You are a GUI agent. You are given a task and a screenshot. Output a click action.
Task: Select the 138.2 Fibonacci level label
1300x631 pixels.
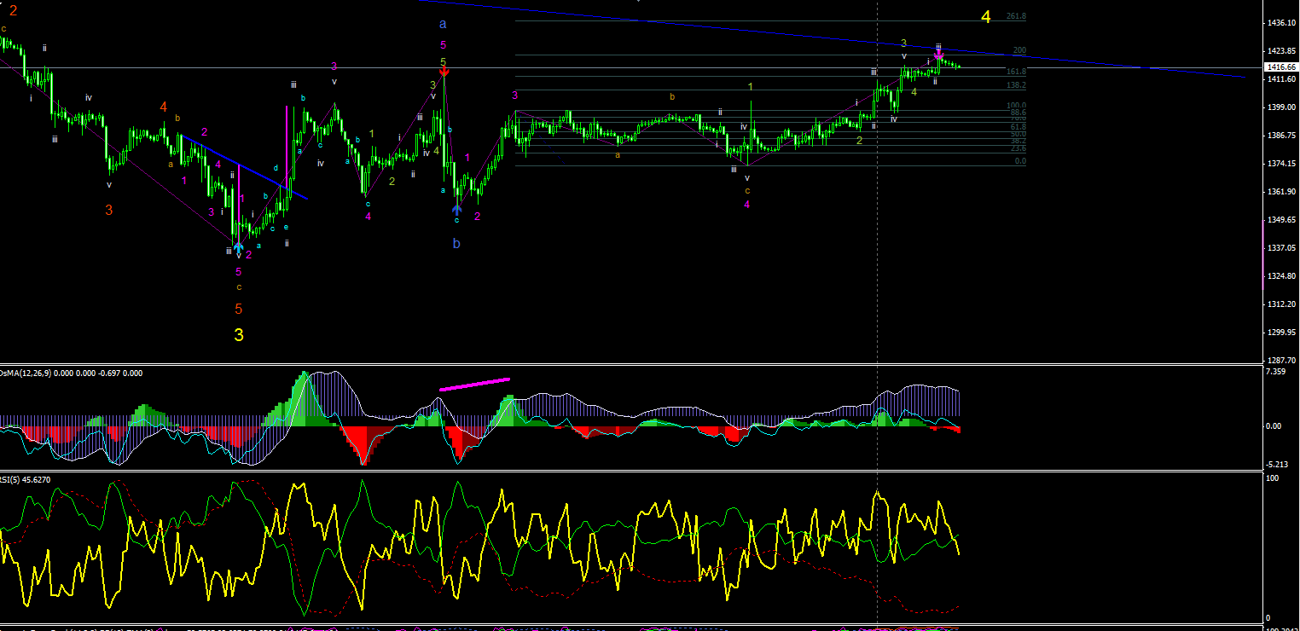pos(1016,85)
